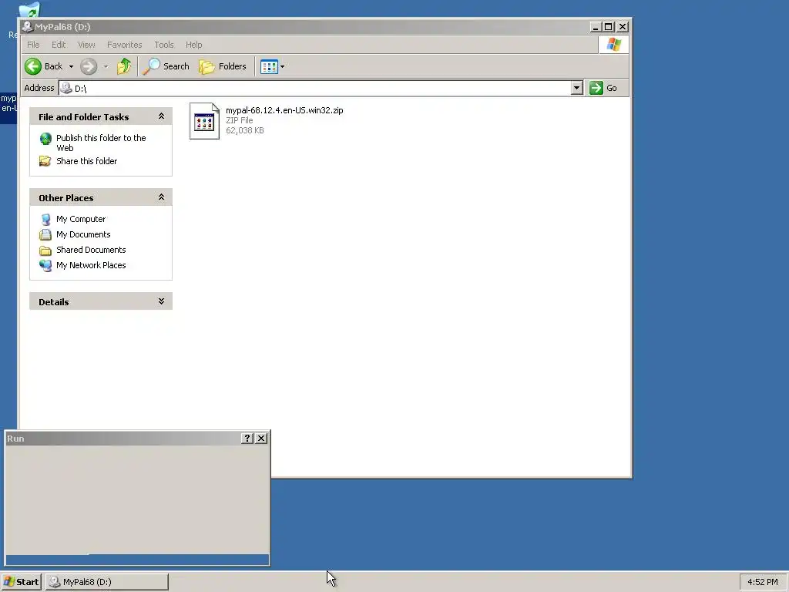Open the Views icon menu

[x=269, y=66]
